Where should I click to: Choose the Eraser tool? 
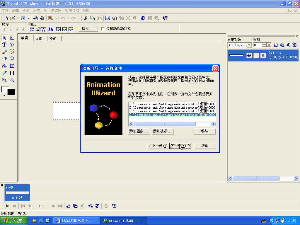pyautogui.click(x=4, y=58)
